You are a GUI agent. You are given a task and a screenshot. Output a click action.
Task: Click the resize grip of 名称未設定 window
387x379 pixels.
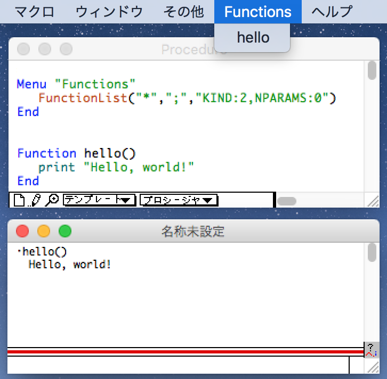[x=373, y=367]
